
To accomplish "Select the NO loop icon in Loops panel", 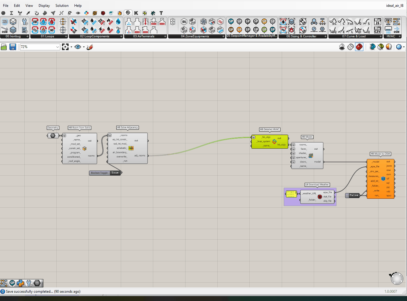I will [52, 30].
